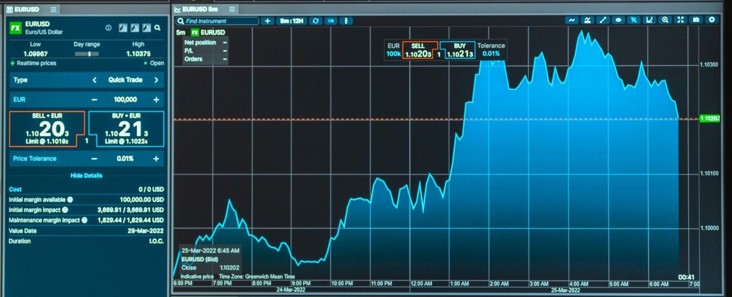Click the Value Date 29-Mar-2022
Viewport: 732px width, 297px height.
(145, 231)
